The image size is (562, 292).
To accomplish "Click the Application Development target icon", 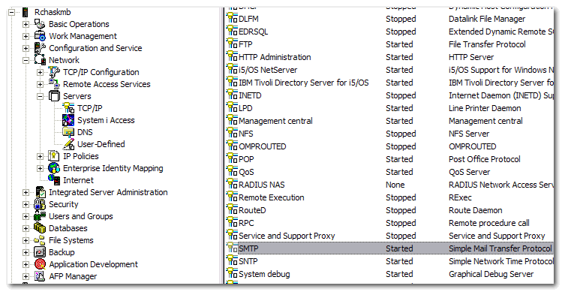I will coord(40,264).
